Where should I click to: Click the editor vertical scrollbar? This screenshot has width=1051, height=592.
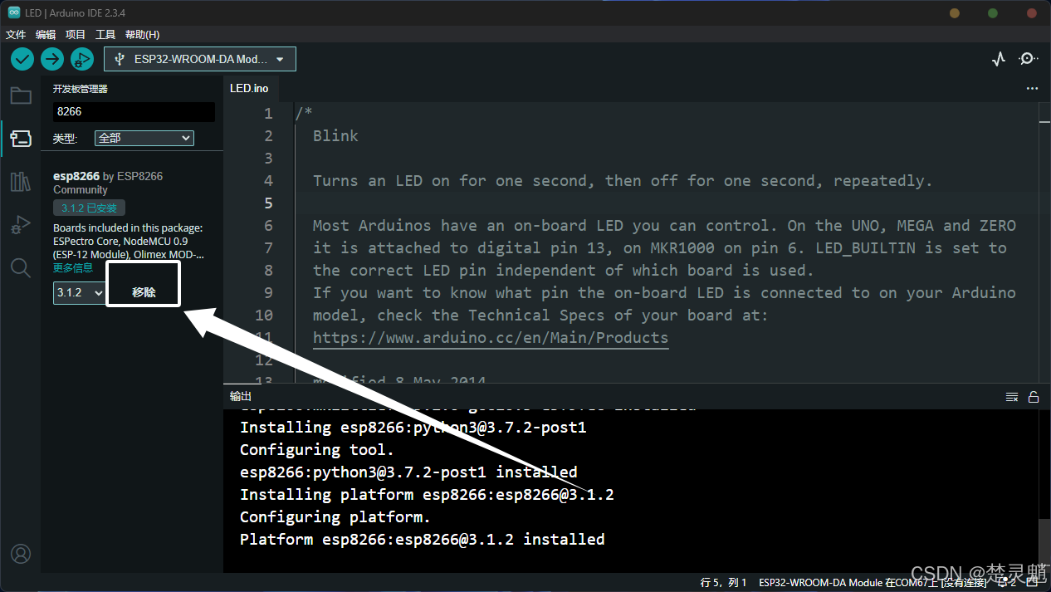1044,242
